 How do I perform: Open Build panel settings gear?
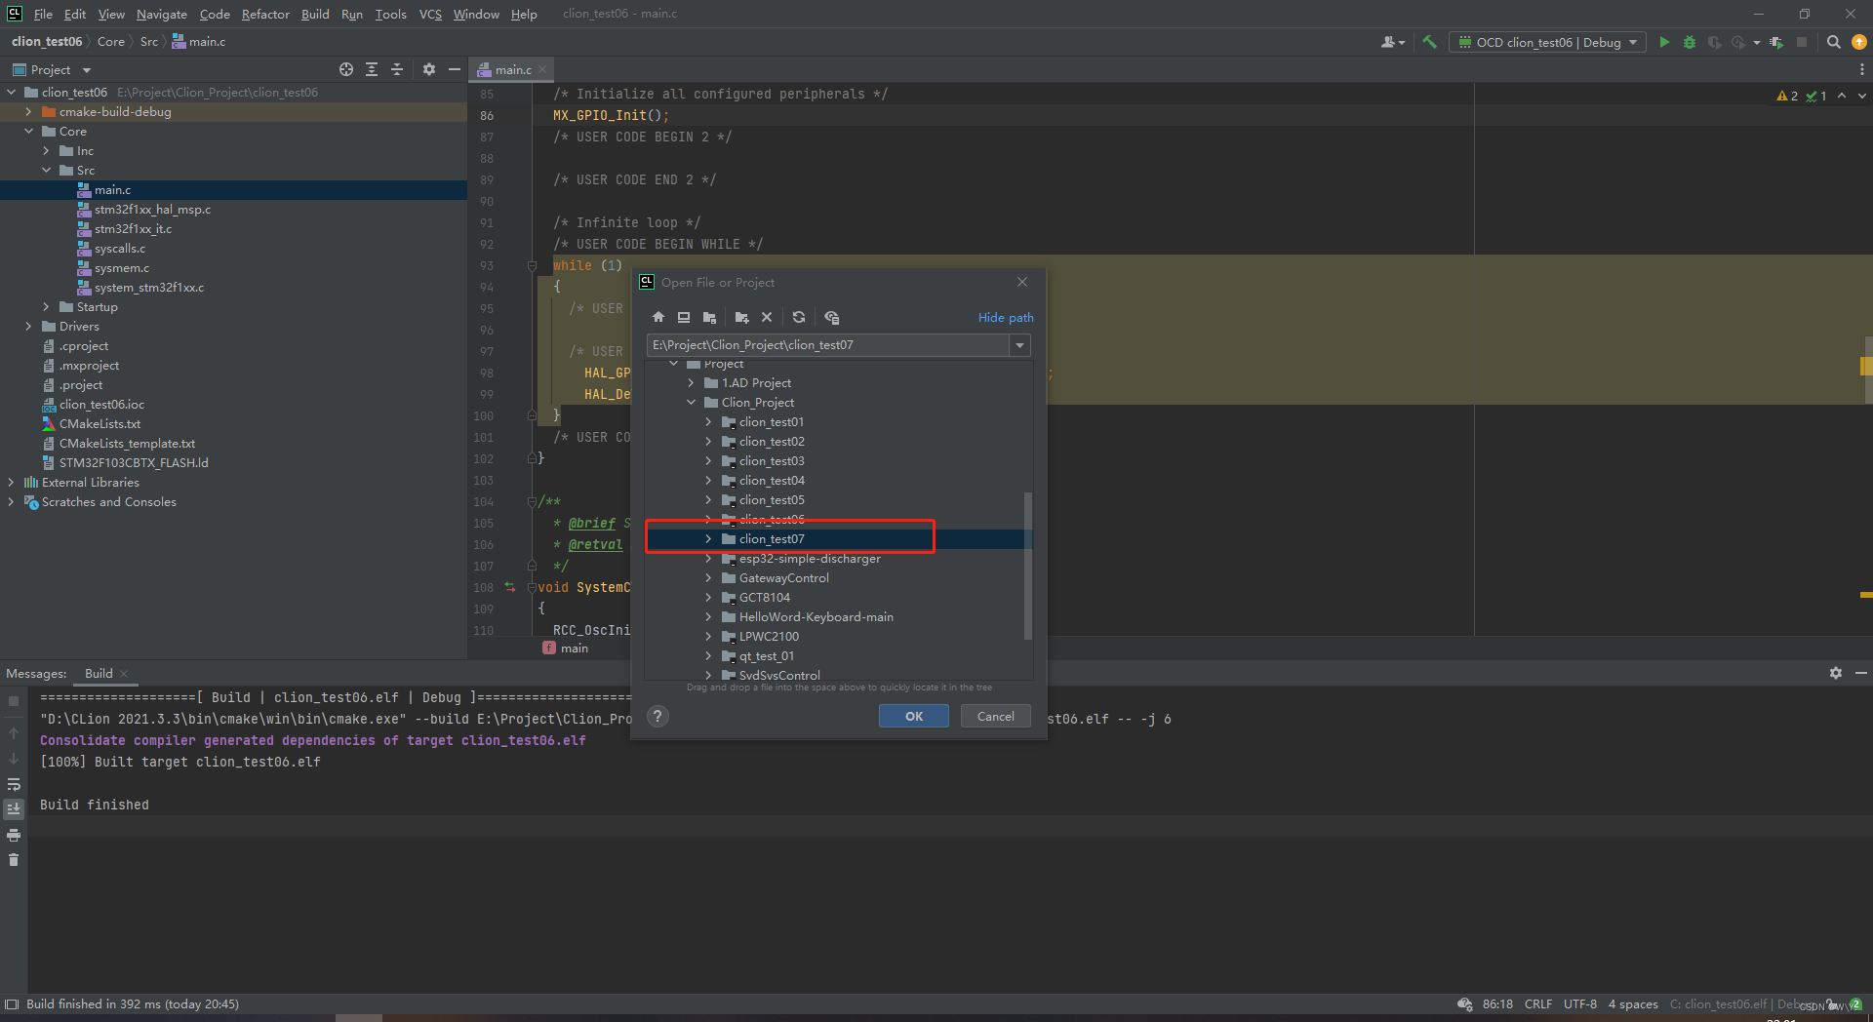[1836, 673]
